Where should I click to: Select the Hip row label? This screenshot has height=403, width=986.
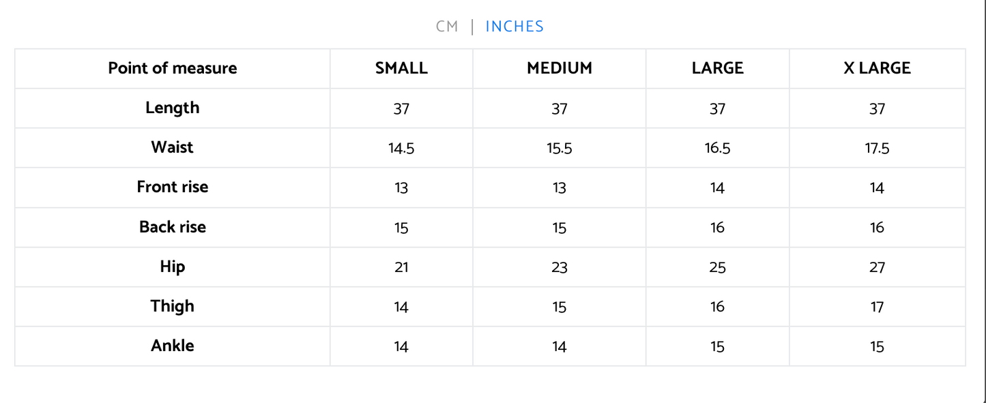[x=173, y=267]
